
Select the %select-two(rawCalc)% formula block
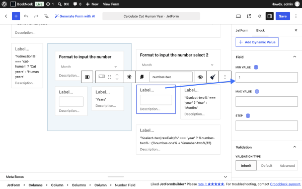[178, 140]
